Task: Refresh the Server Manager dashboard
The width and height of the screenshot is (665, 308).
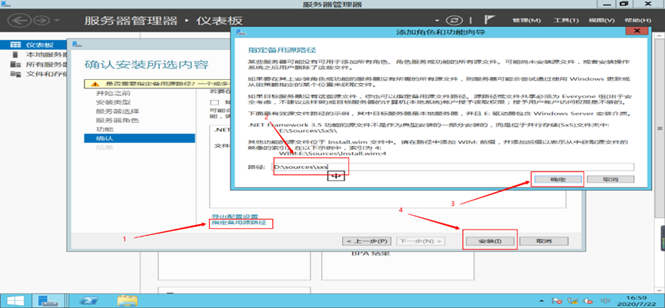Action: click(454, 20)
